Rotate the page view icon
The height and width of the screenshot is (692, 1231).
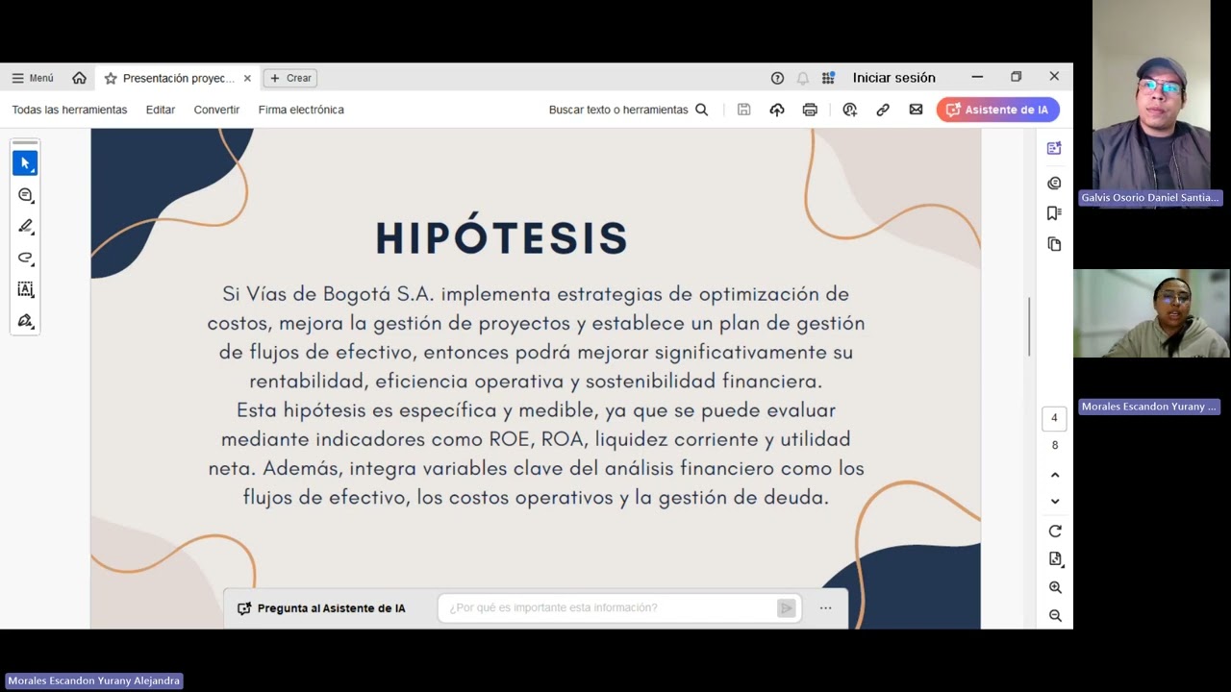click(x=1055, y=531)
